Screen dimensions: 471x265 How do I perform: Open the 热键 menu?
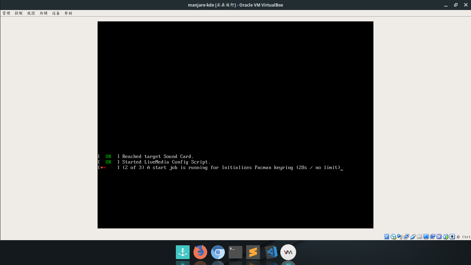[x=43, y=13]
